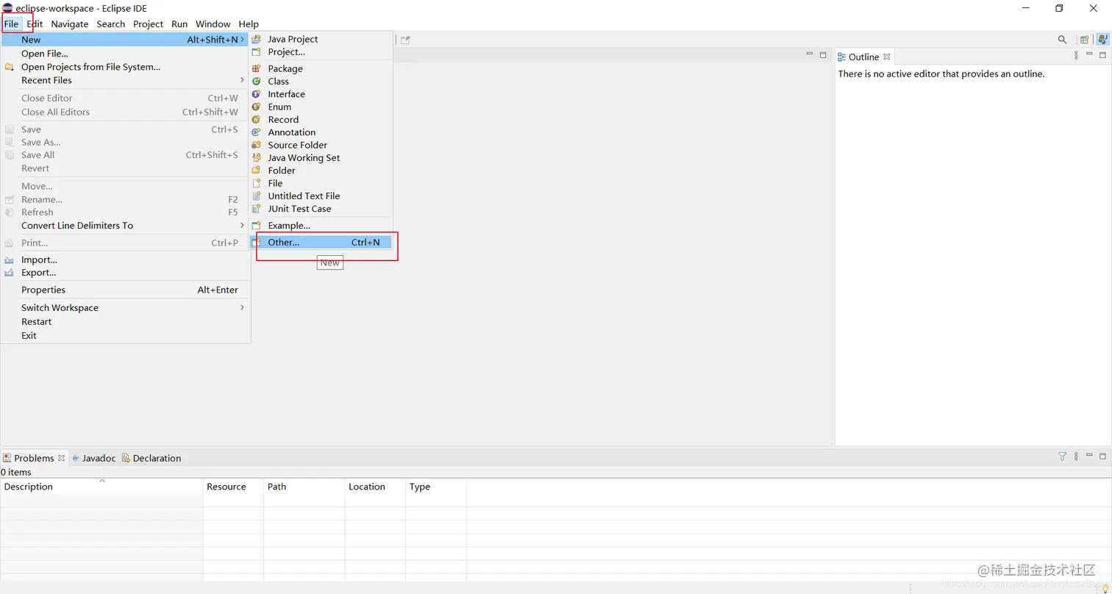
Task: Click the pinned editor toolbar icon
Action: pos(405,40)
